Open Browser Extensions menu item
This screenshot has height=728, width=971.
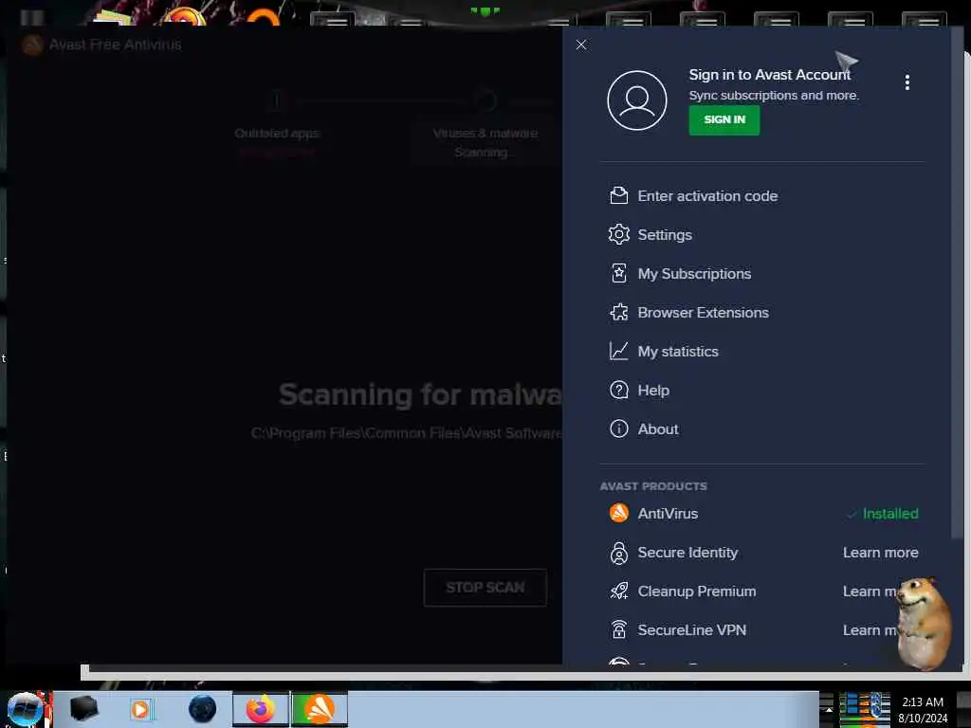[x=703, y=313]
